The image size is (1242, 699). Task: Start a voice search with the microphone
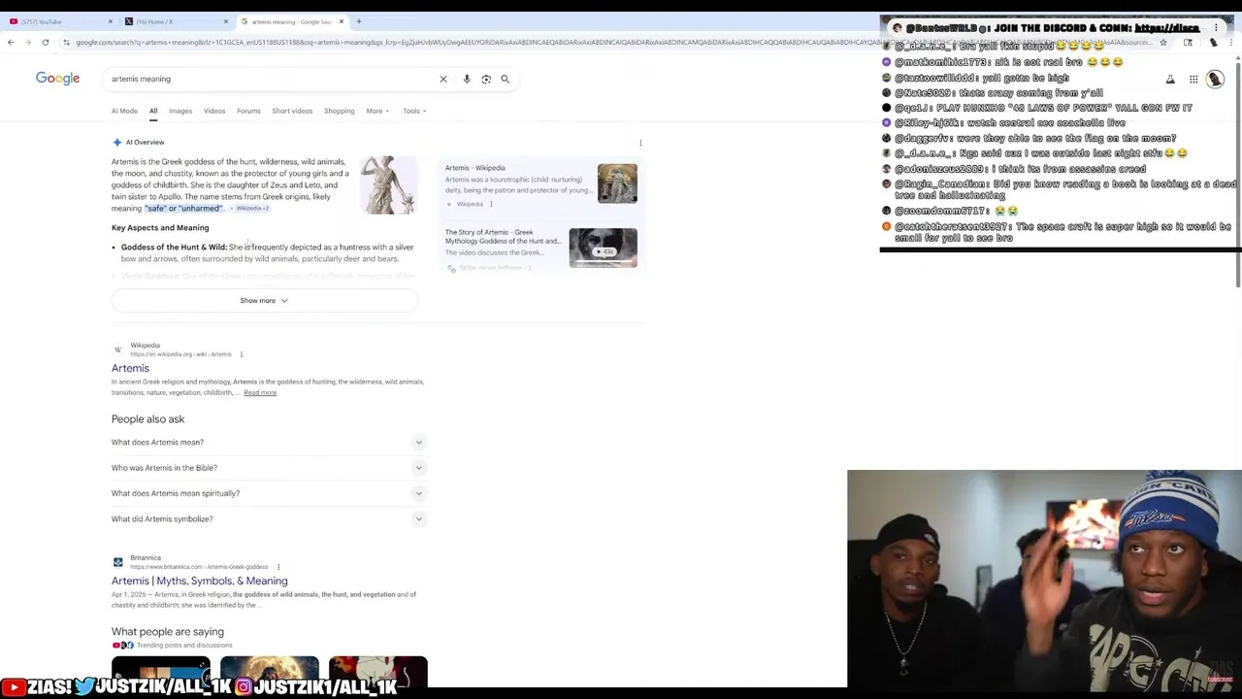pyautogui.click(x=467, y=79)
